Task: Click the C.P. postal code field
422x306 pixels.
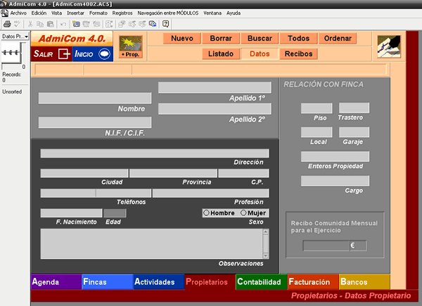Action: pos(243,173)
